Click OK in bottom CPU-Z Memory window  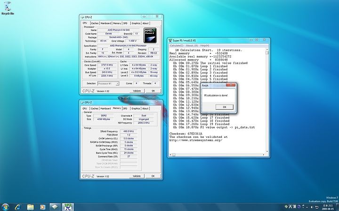click(153, 176)
